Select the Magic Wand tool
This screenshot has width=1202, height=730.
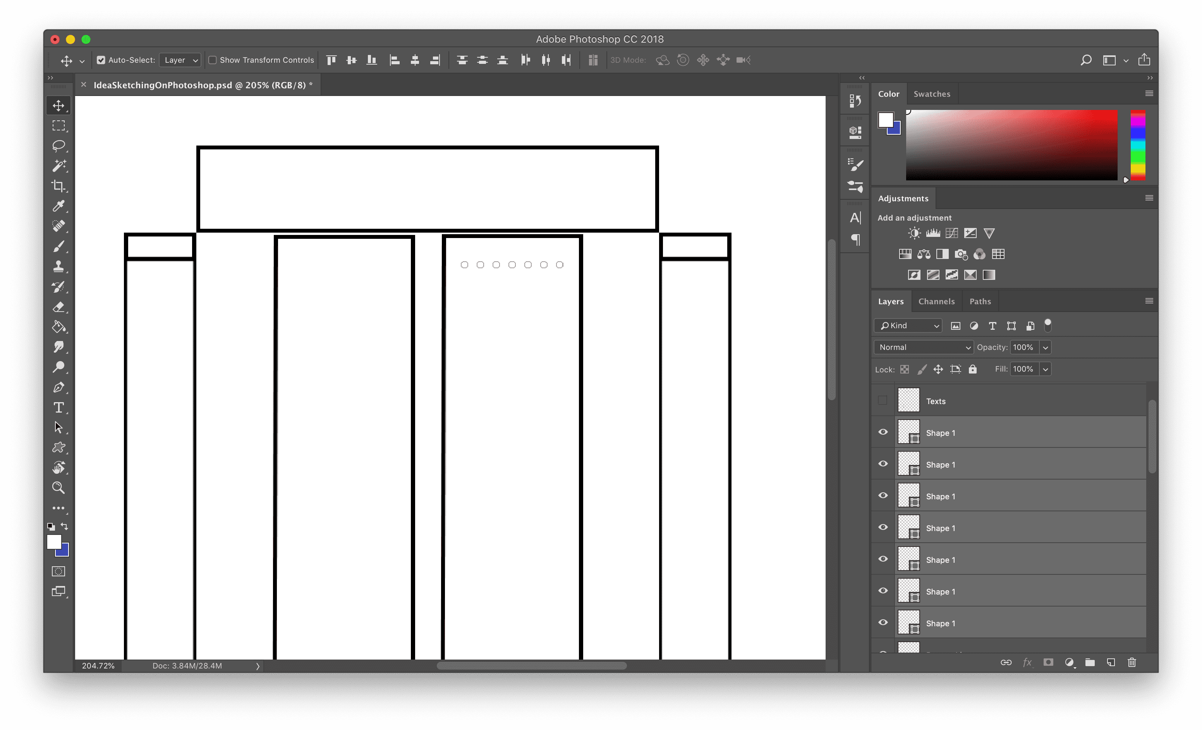58,166
